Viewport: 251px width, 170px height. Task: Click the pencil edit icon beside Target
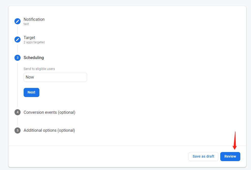pyautogui.click(x=18, y=40)
